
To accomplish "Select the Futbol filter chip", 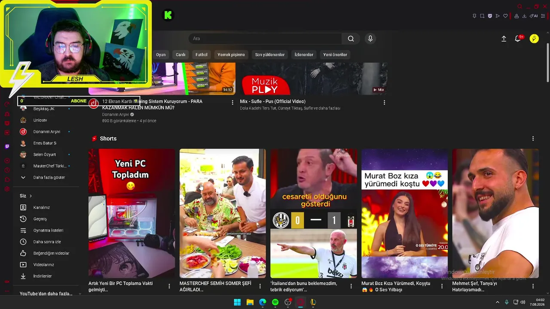I will click(202, 55).
